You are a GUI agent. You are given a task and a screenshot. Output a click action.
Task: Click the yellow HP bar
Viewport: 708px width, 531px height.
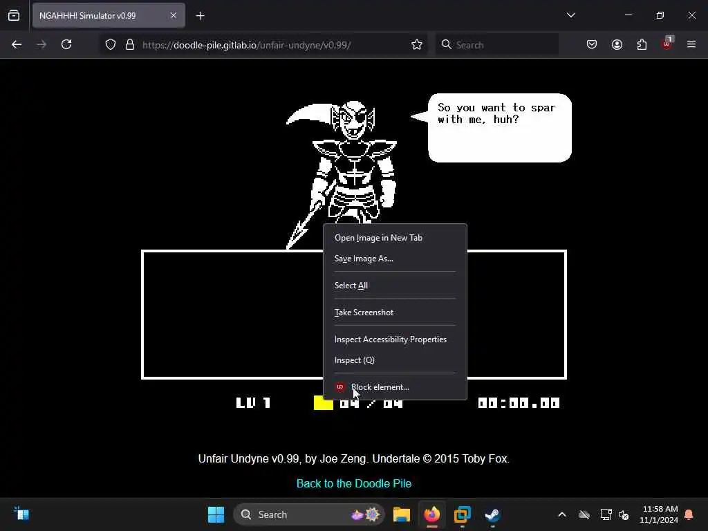coord(324,403)
